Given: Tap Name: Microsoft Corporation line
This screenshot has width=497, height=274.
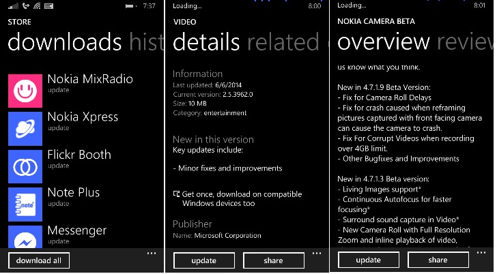Looking at the screenshot, I should [x=217, y=236].
